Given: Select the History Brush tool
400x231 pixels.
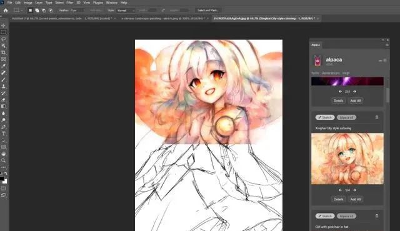Looking at the screenshot, I should point(3,93).
